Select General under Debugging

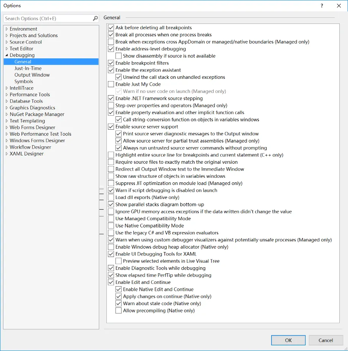(23, 61)
